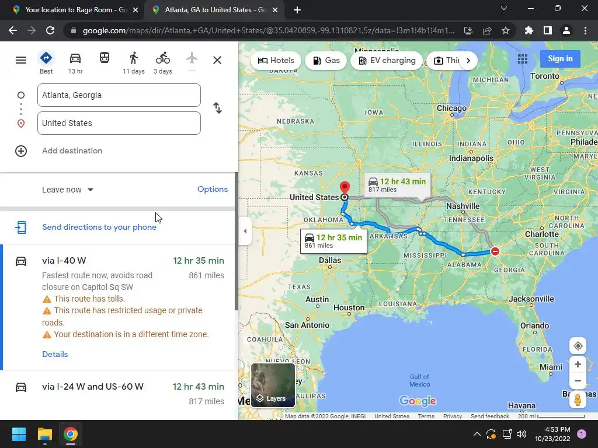Select the route via I-40 W

point(119,307)
